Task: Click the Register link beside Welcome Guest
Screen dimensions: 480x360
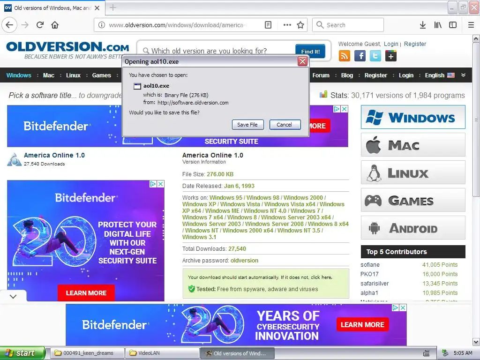Action: (415, 44)
